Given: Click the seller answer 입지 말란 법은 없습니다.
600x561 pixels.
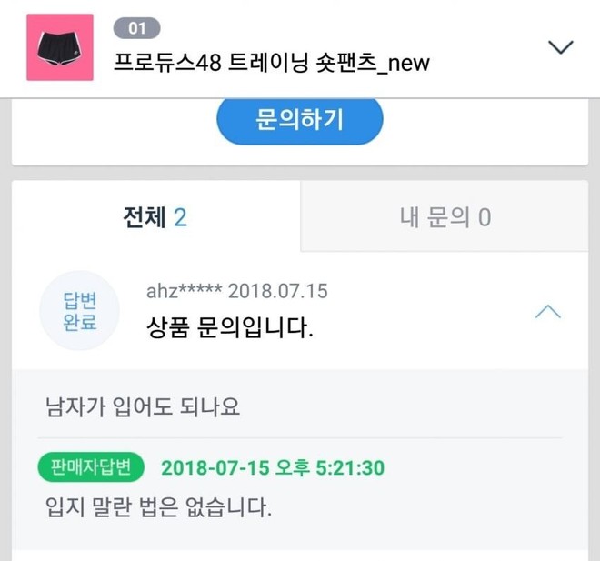Looking at the screenshot, I should pos(158,506).
